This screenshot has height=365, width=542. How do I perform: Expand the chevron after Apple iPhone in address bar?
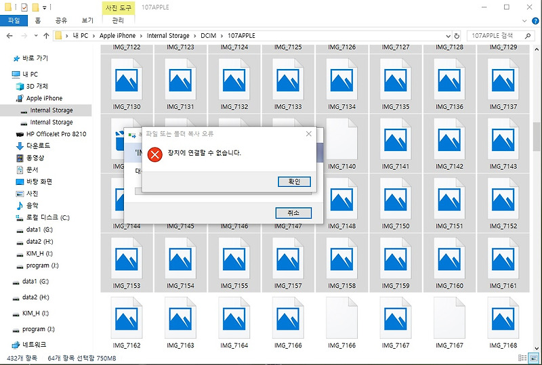[x=141, y=36]
